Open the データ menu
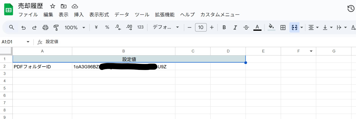 click(122, 15)
